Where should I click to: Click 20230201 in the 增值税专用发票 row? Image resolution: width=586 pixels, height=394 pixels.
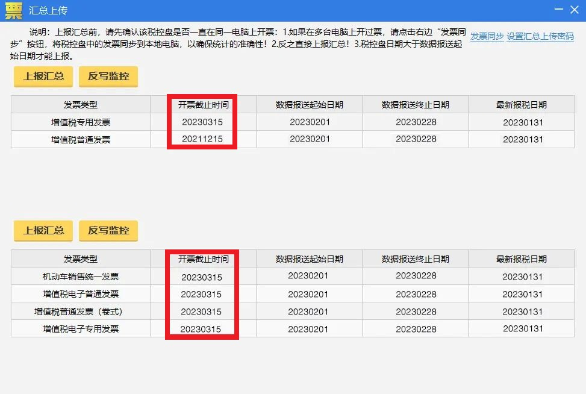[x=310, y=122]
